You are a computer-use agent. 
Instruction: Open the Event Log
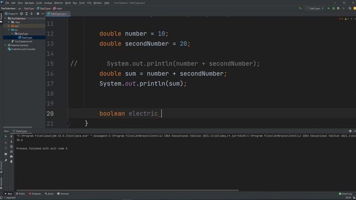[345, 194]
